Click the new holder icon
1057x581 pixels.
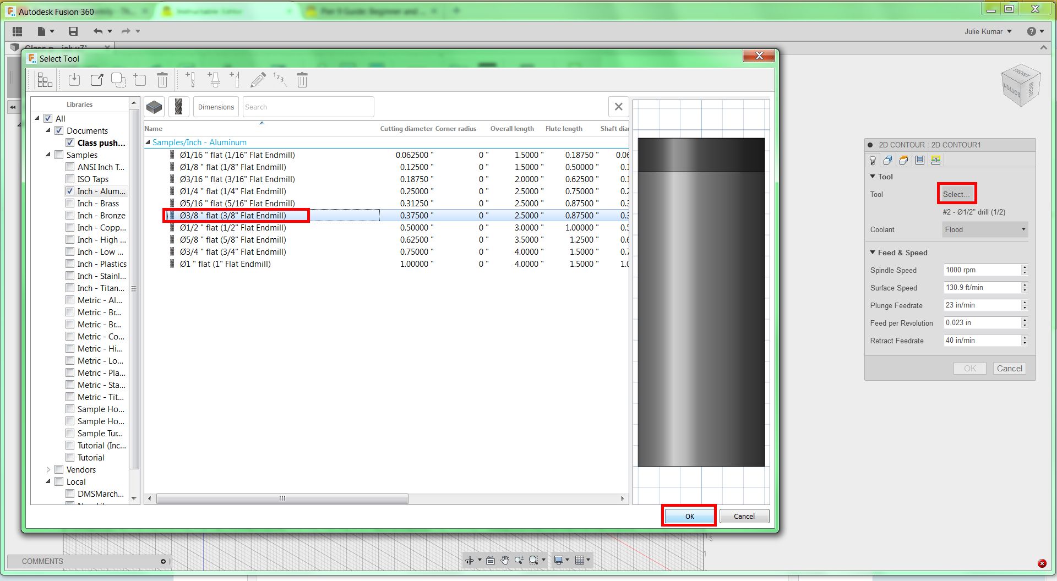tap(214, 80)
